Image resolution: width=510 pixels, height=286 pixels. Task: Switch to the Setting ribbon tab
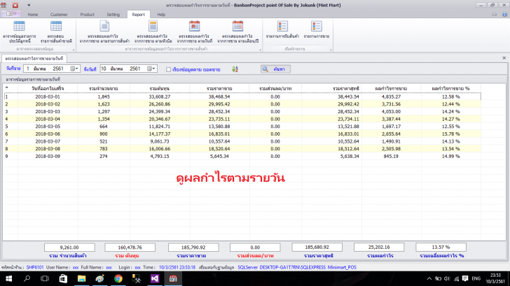113,15
